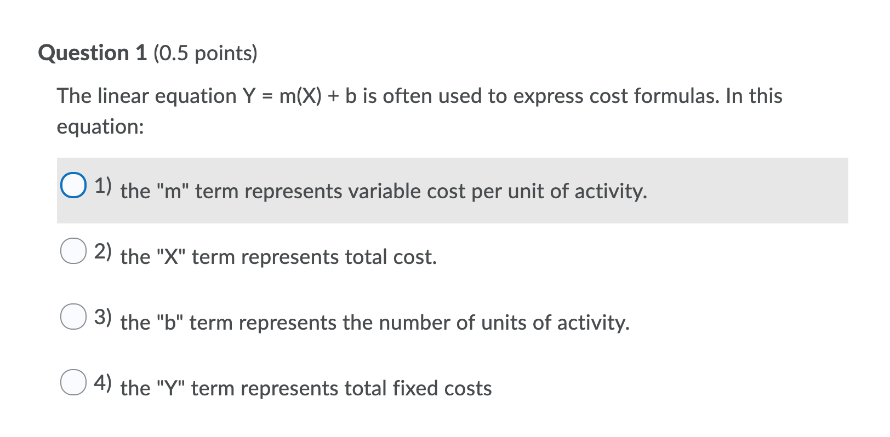The image size is (890, 437).
Task: Click the Question 1 heading
Action: coord(93,53)
